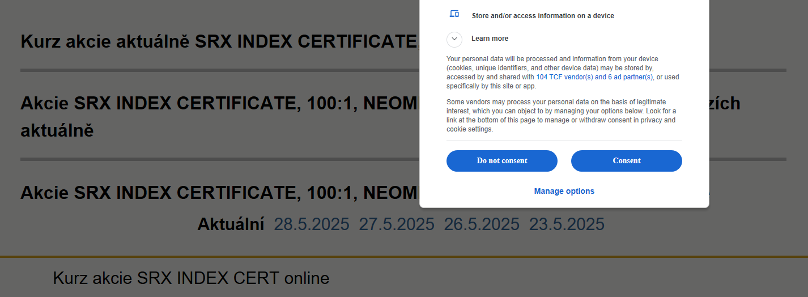Click the Some vendors may process paragraph
Viewport: 808px width, 297px height.
click(x=561, y=116)
